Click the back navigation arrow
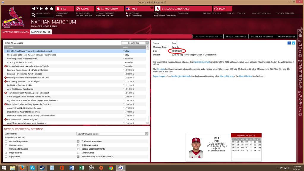The height and width of the screenshot is (171, 304). coord(34,9)
